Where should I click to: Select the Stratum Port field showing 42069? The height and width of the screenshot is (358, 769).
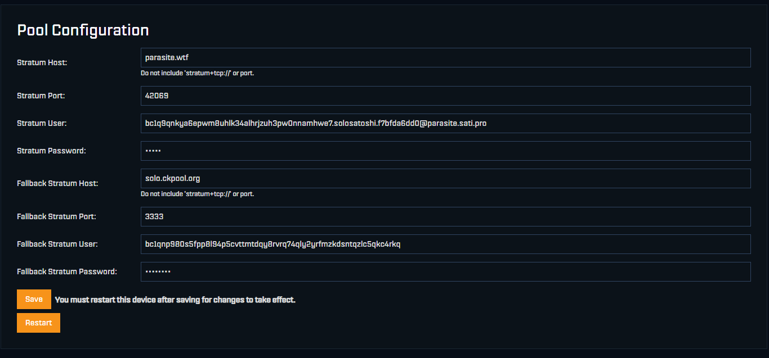tap(445, 96)
